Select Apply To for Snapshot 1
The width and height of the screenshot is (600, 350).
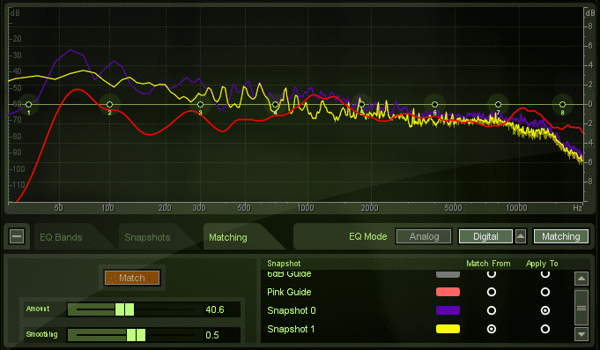(544, 329)
